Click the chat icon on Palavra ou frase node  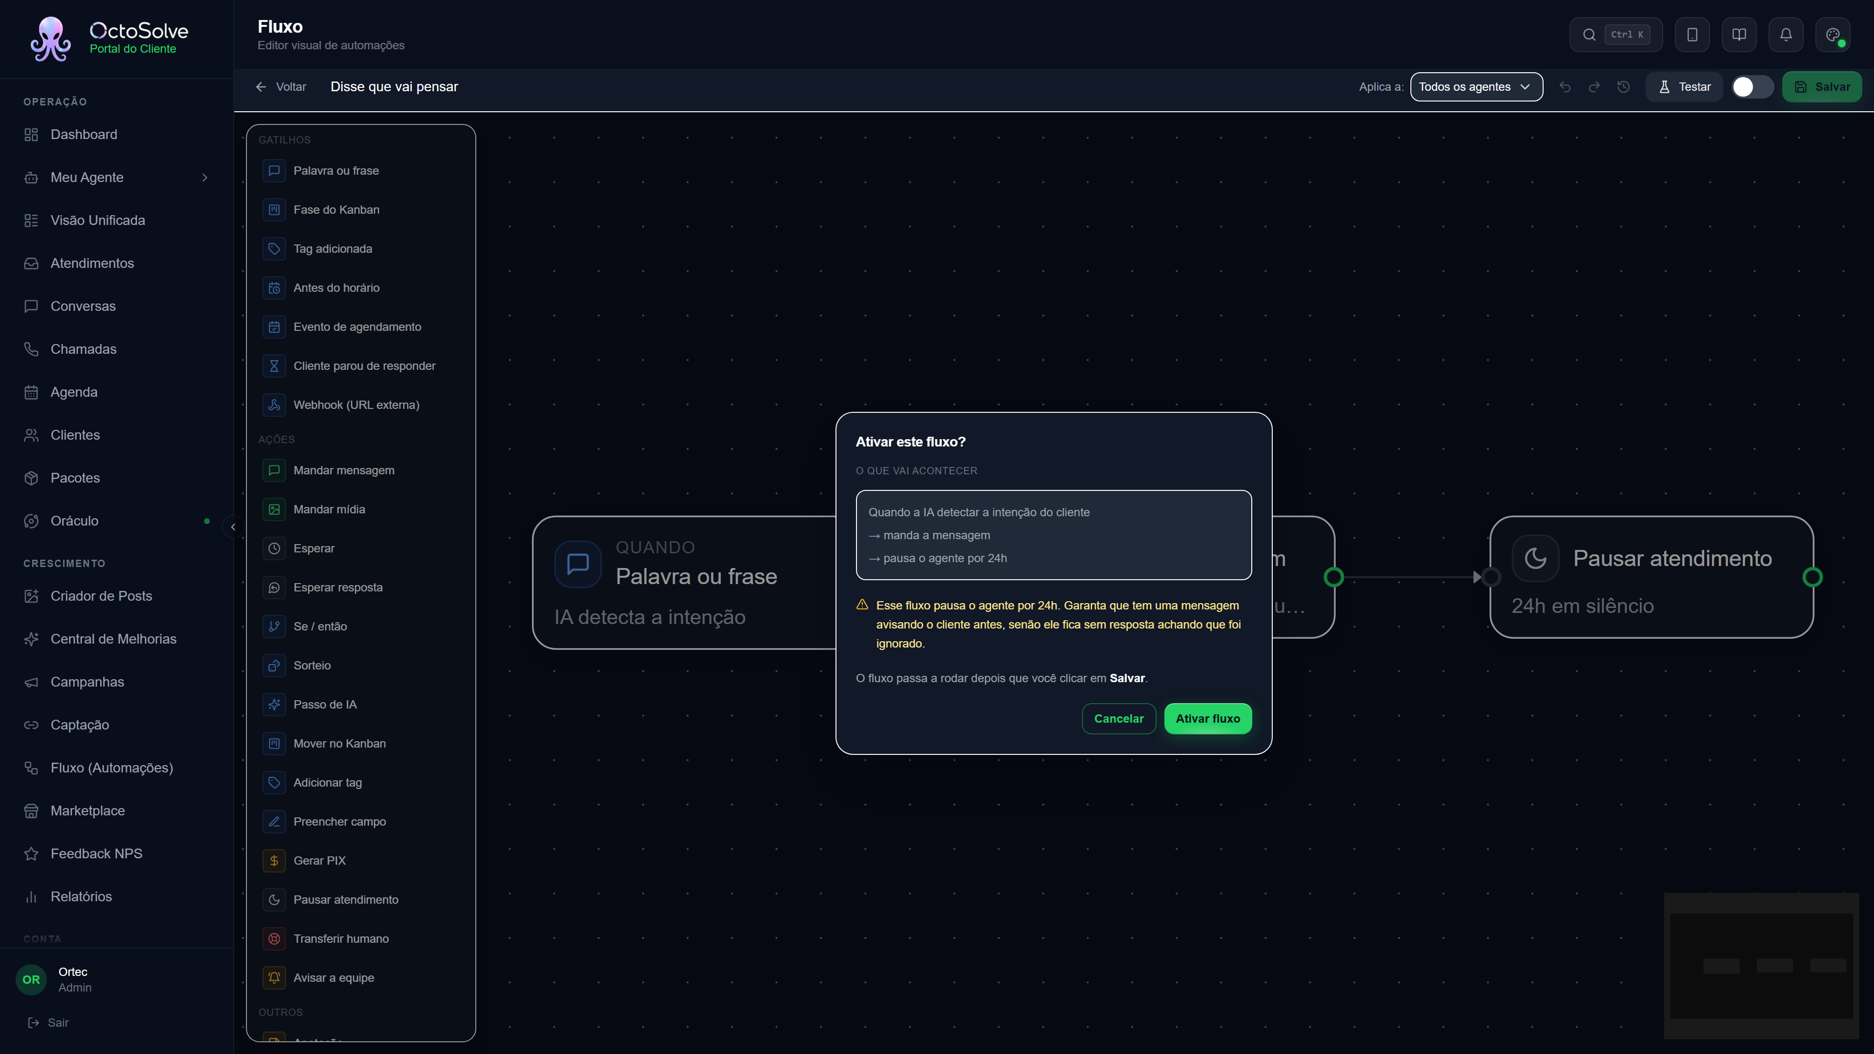coord(578,564)
